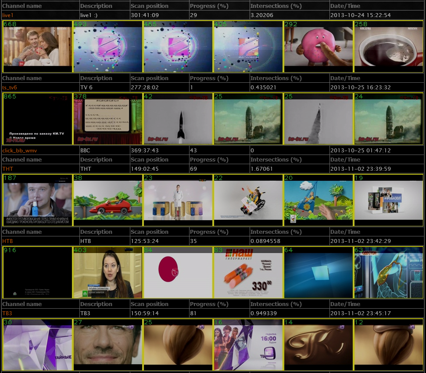This screenshot has height=373, width=426.
Task: Open thumbnail 403 showing the woman reporter
Action: [x=107, y=272]
